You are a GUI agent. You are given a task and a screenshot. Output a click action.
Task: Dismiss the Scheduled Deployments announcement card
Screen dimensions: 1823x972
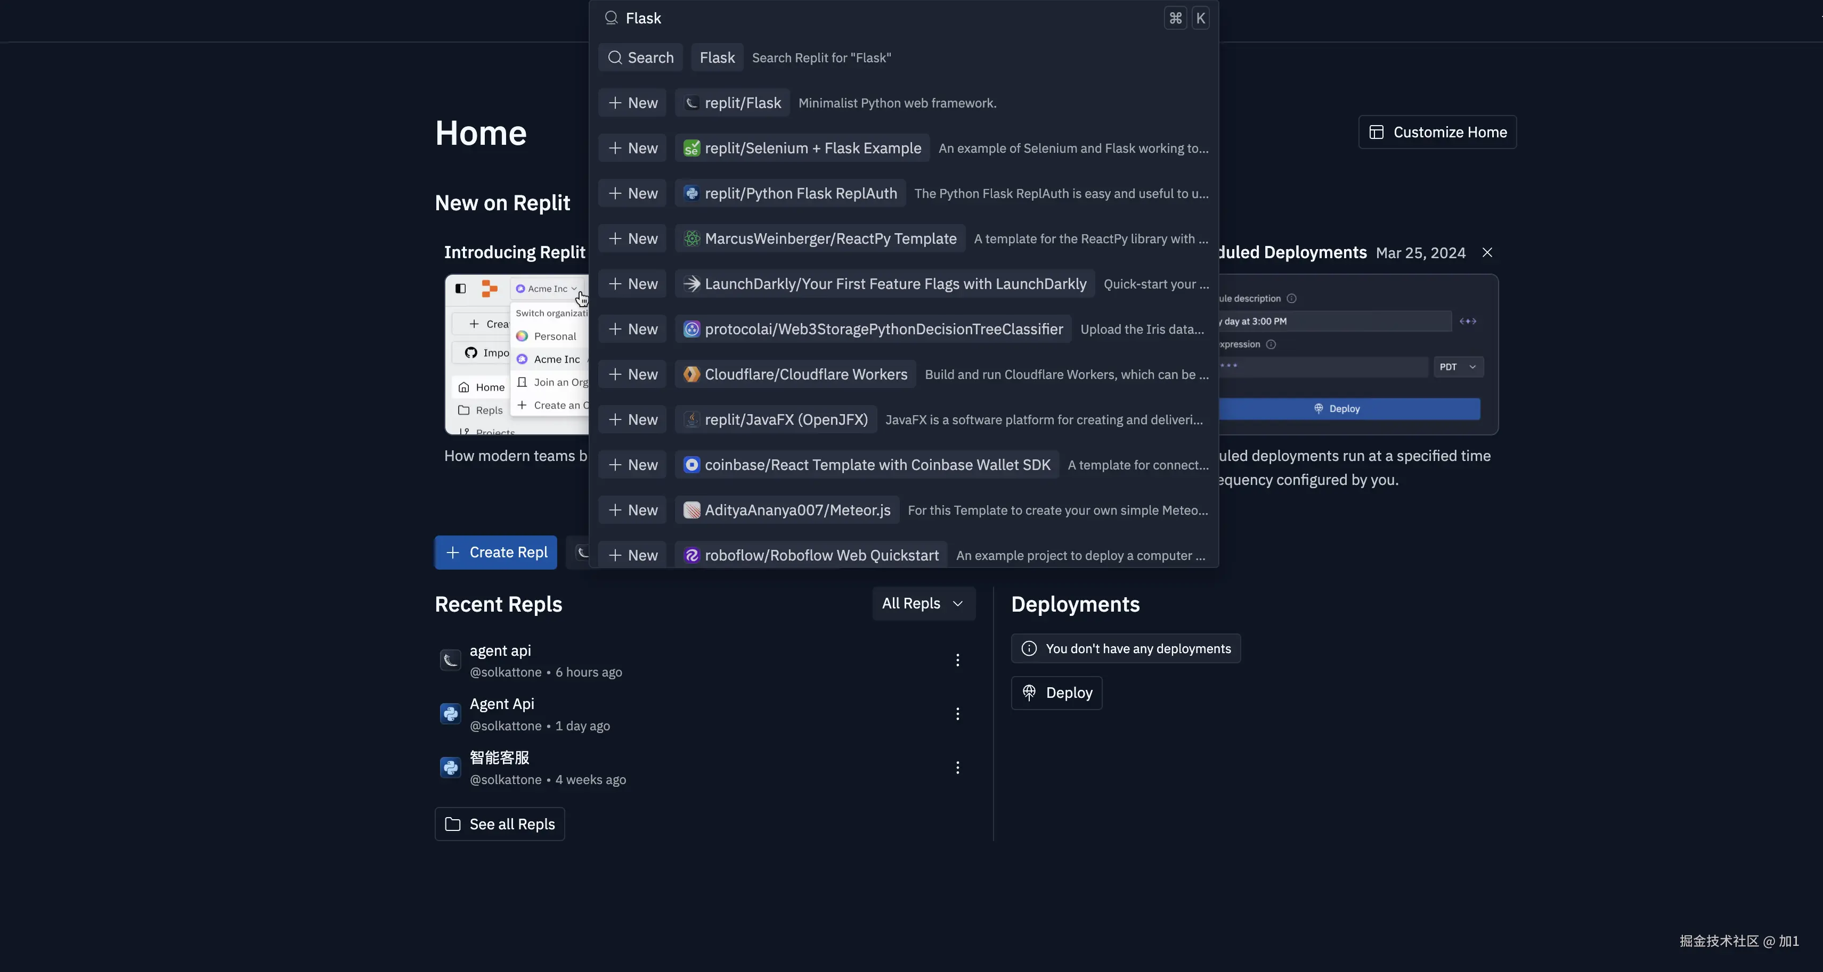[x=1487, y=253]
